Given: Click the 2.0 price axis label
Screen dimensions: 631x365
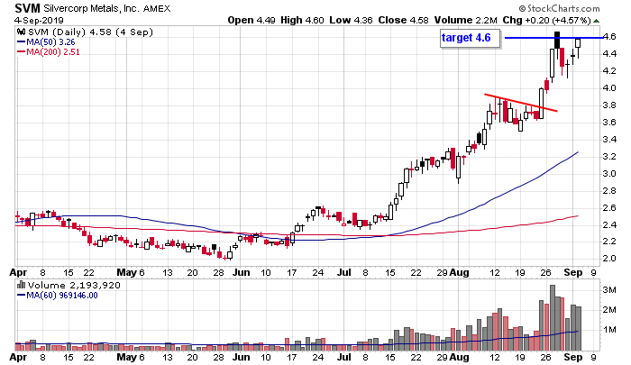Looking at the screenshot, I should coord(609,259).
